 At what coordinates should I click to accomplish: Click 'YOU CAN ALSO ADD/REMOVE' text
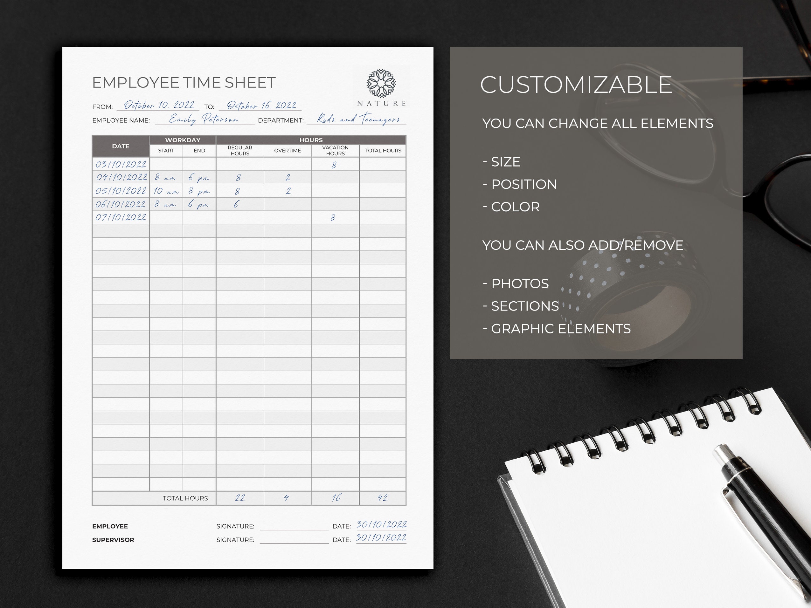(583, 245)
